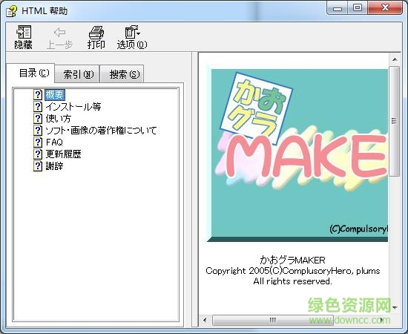Click the vertical scrollbar thumb

[x=395, y=121]
